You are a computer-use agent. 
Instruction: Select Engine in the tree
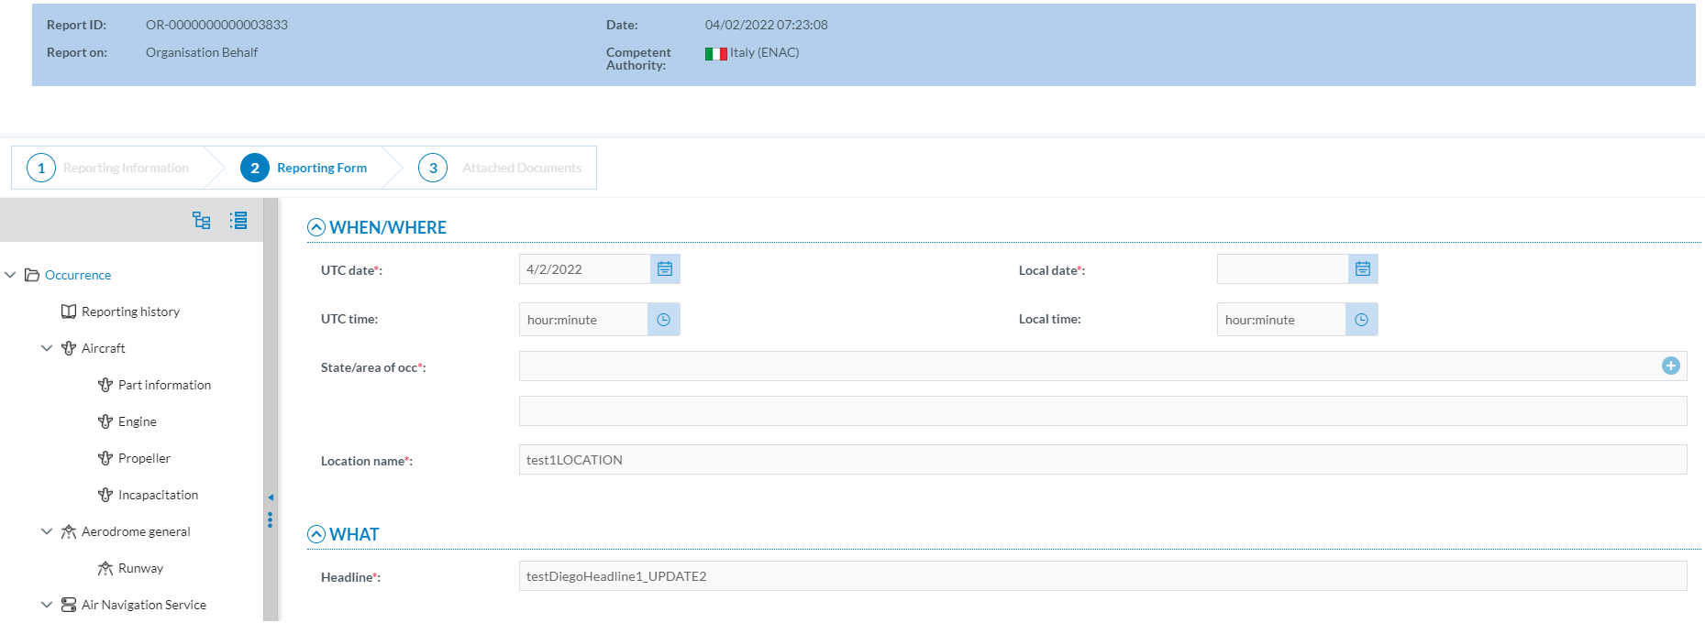(x=137, y=422)
